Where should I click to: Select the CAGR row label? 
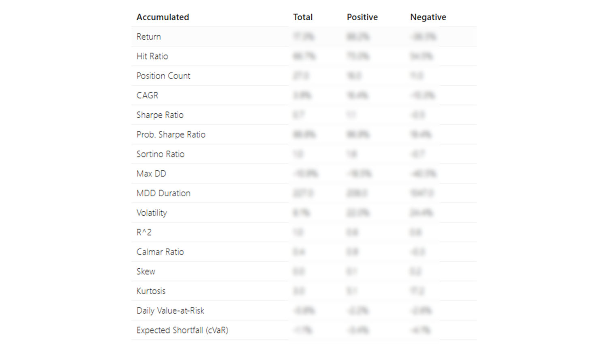pyautogui.click(x=147, y=96)
